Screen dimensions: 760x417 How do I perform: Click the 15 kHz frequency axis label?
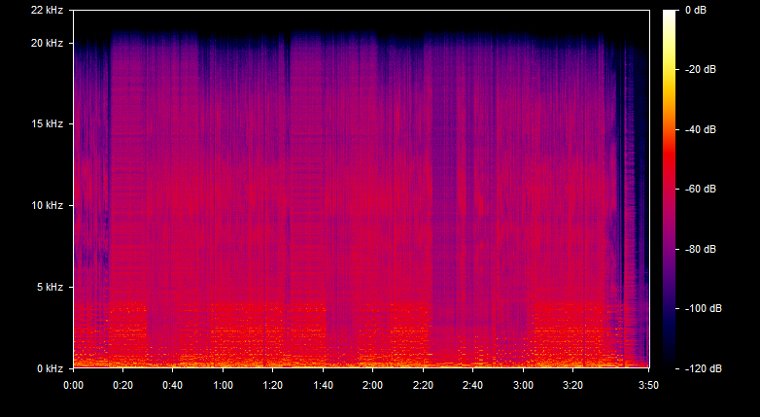coord(47,124)
